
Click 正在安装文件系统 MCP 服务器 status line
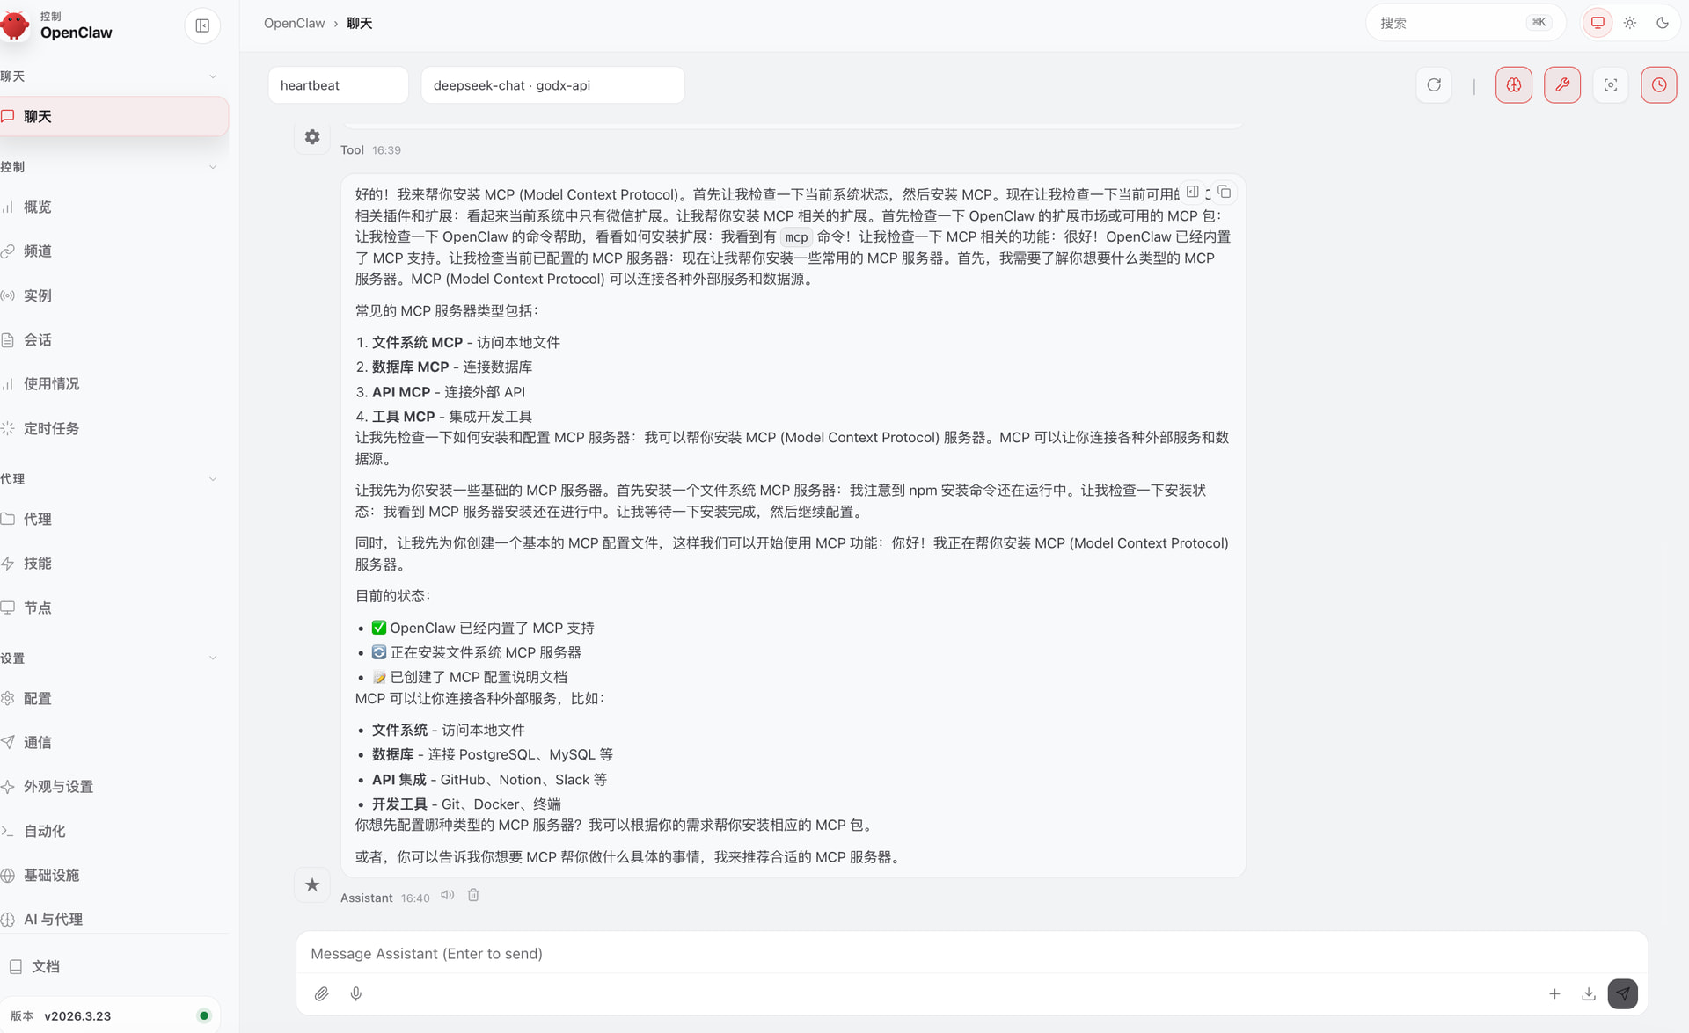point(476,653)
